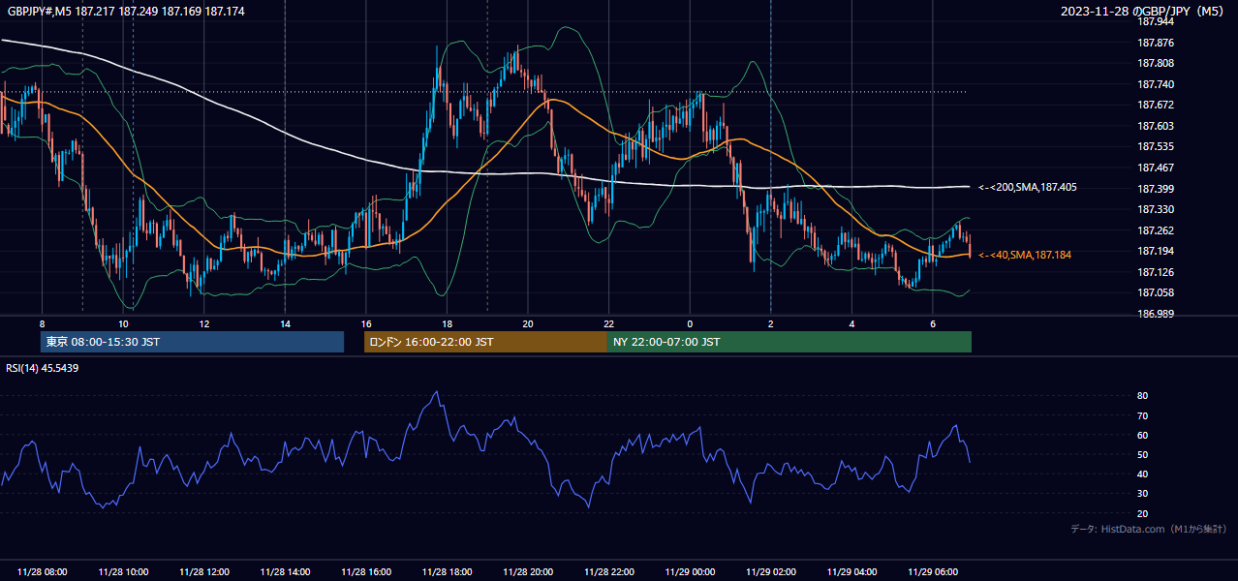This screenshot has height=581, width=1238.
Task: Click the date label 11/28 10:00
Action: [123, 572]
